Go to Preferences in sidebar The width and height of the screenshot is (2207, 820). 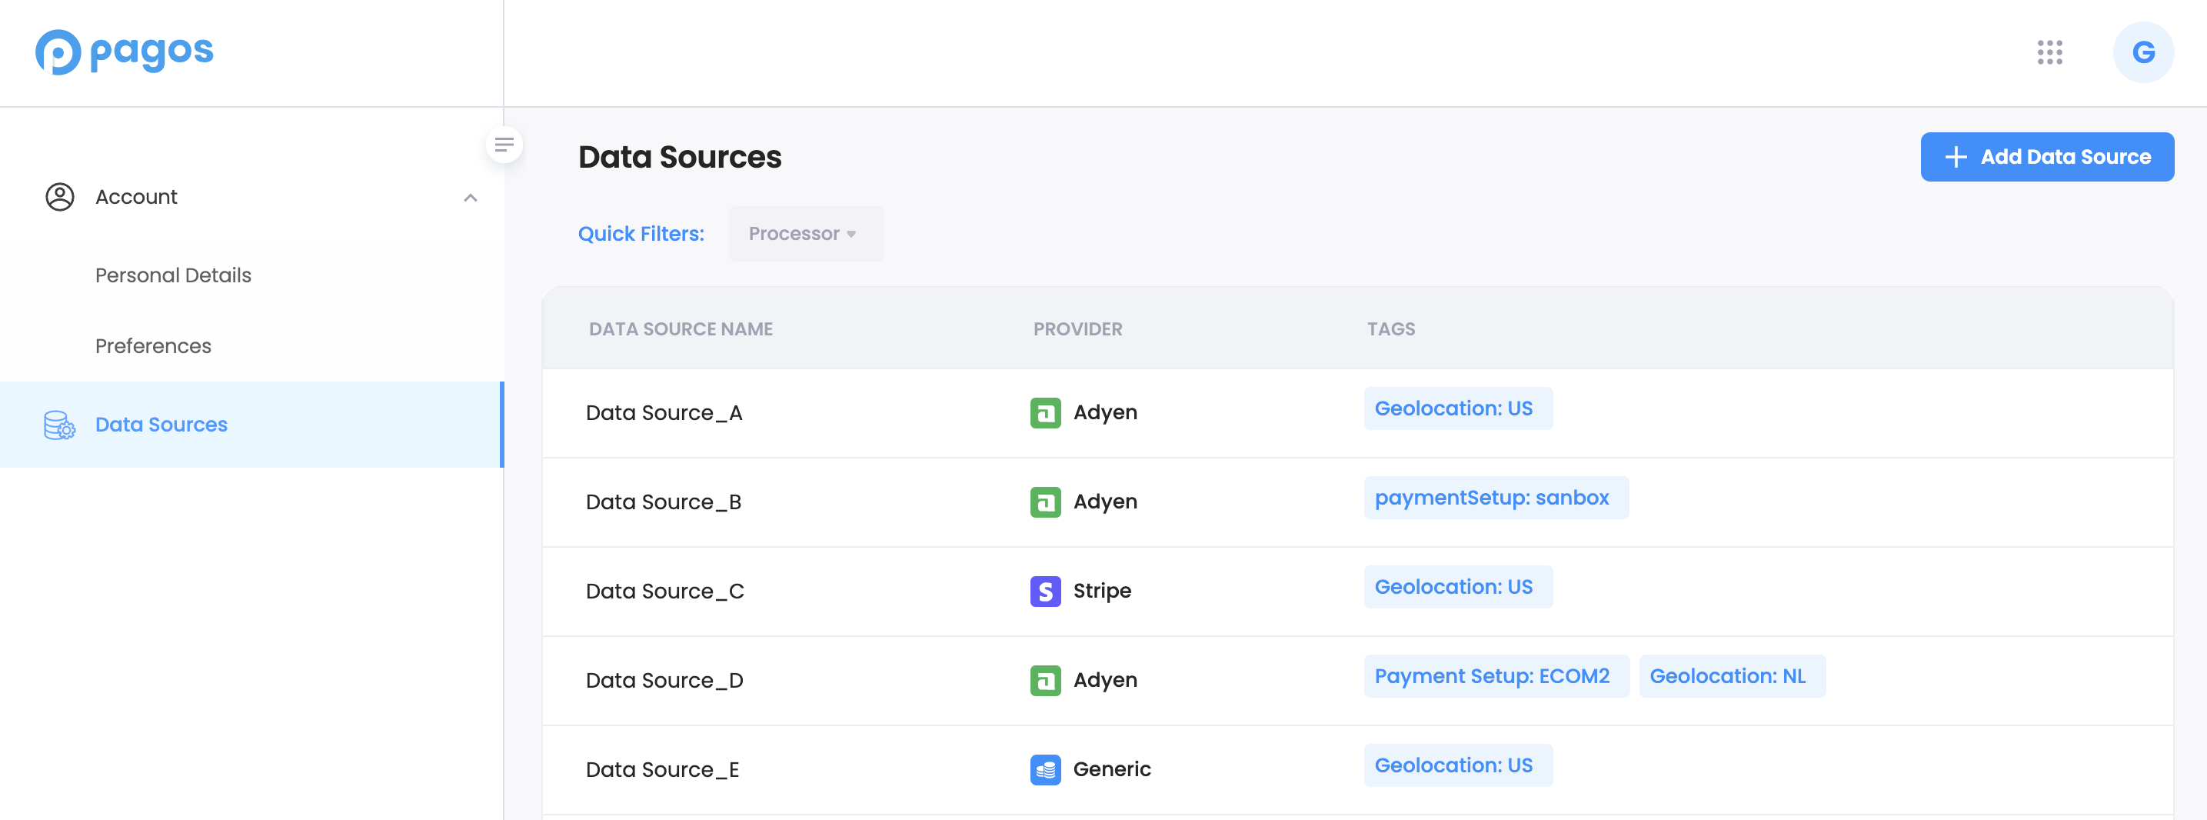152,346
